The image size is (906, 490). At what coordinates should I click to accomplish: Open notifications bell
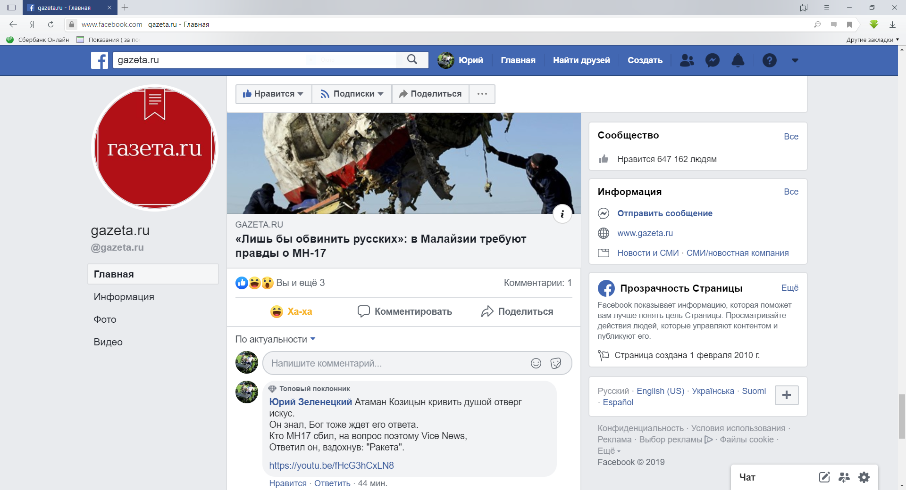pos(738,60)
